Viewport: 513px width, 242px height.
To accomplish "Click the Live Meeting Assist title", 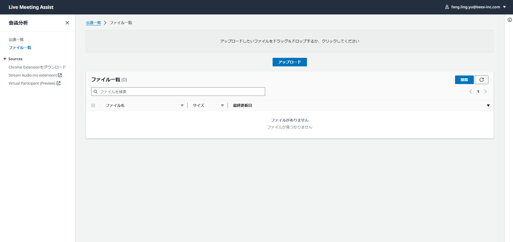I will [31, 7].
